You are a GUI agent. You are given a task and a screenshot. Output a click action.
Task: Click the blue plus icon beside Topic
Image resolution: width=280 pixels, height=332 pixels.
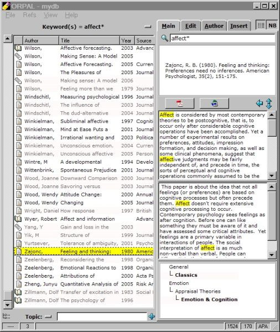[152, 317]
